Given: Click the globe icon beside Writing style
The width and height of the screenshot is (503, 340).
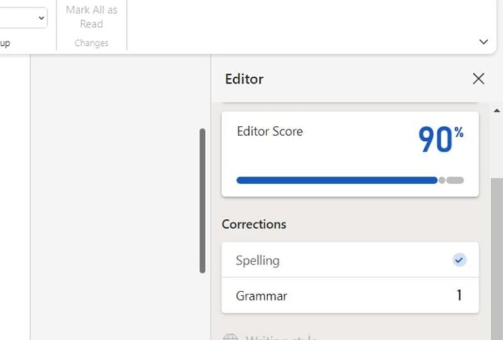Looking at the screenshot, I should 231,337.
